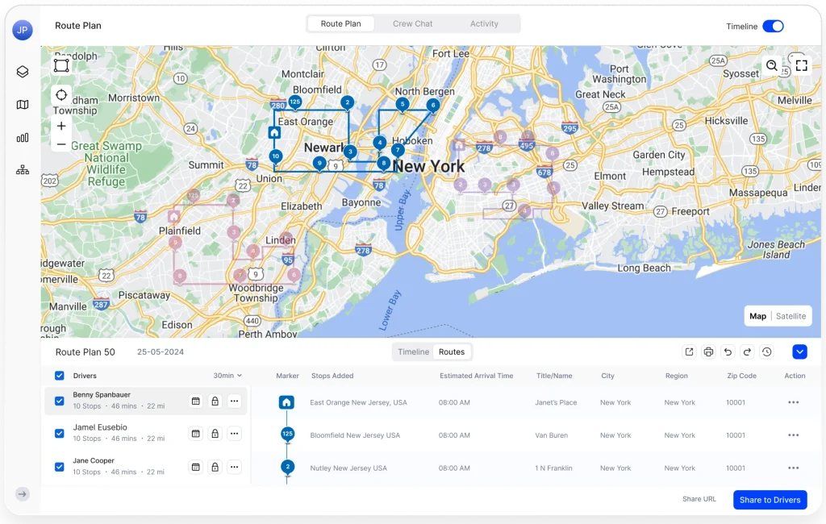The image size is (826, 524).
Task: Click the home marker in East Orange row
Action: (286, 402)
